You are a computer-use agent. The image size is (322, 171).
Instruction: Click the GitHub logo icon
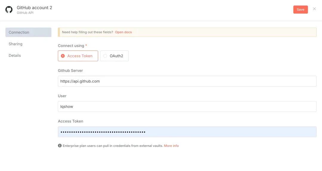click(x=9, y=9)
